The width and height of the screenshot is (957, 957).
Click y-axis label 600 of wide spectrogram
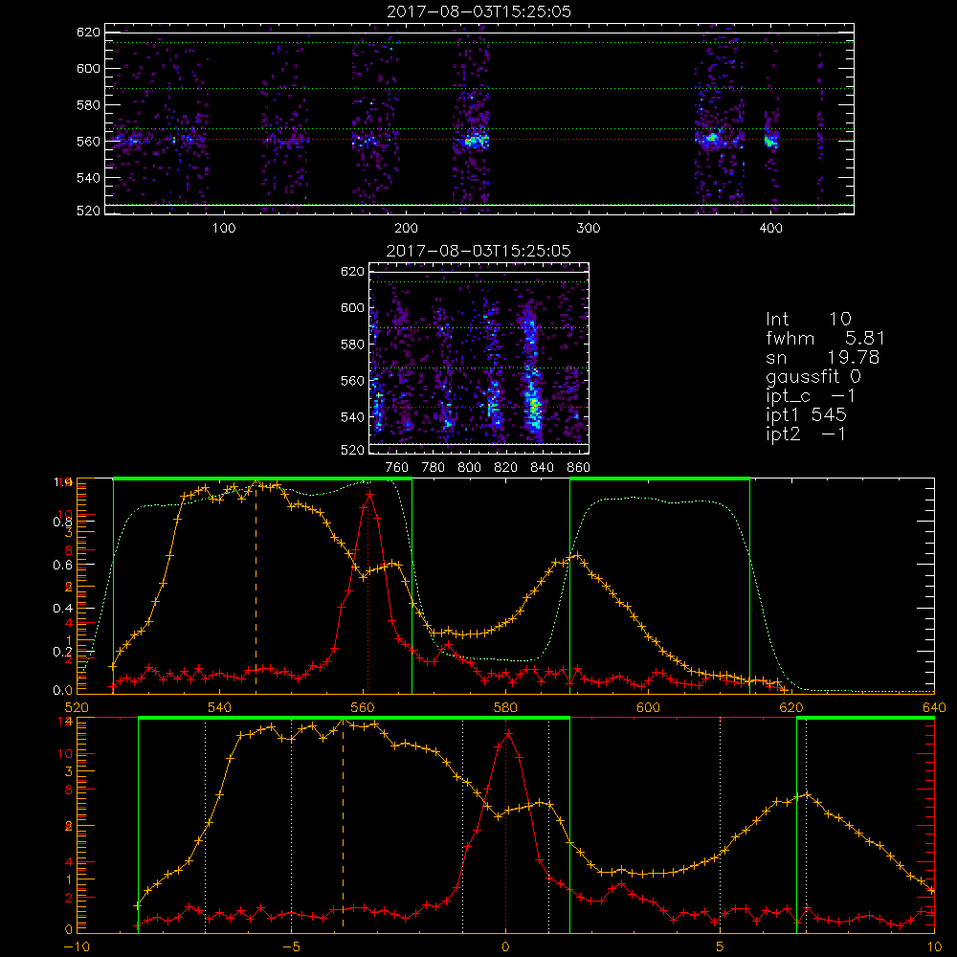coord(88,68)
